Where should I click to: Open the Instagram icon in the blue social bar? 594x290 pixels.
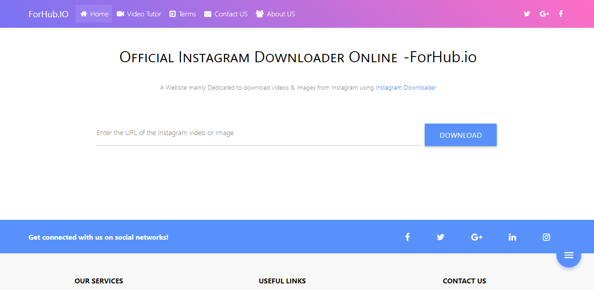(x=546, y=237)
